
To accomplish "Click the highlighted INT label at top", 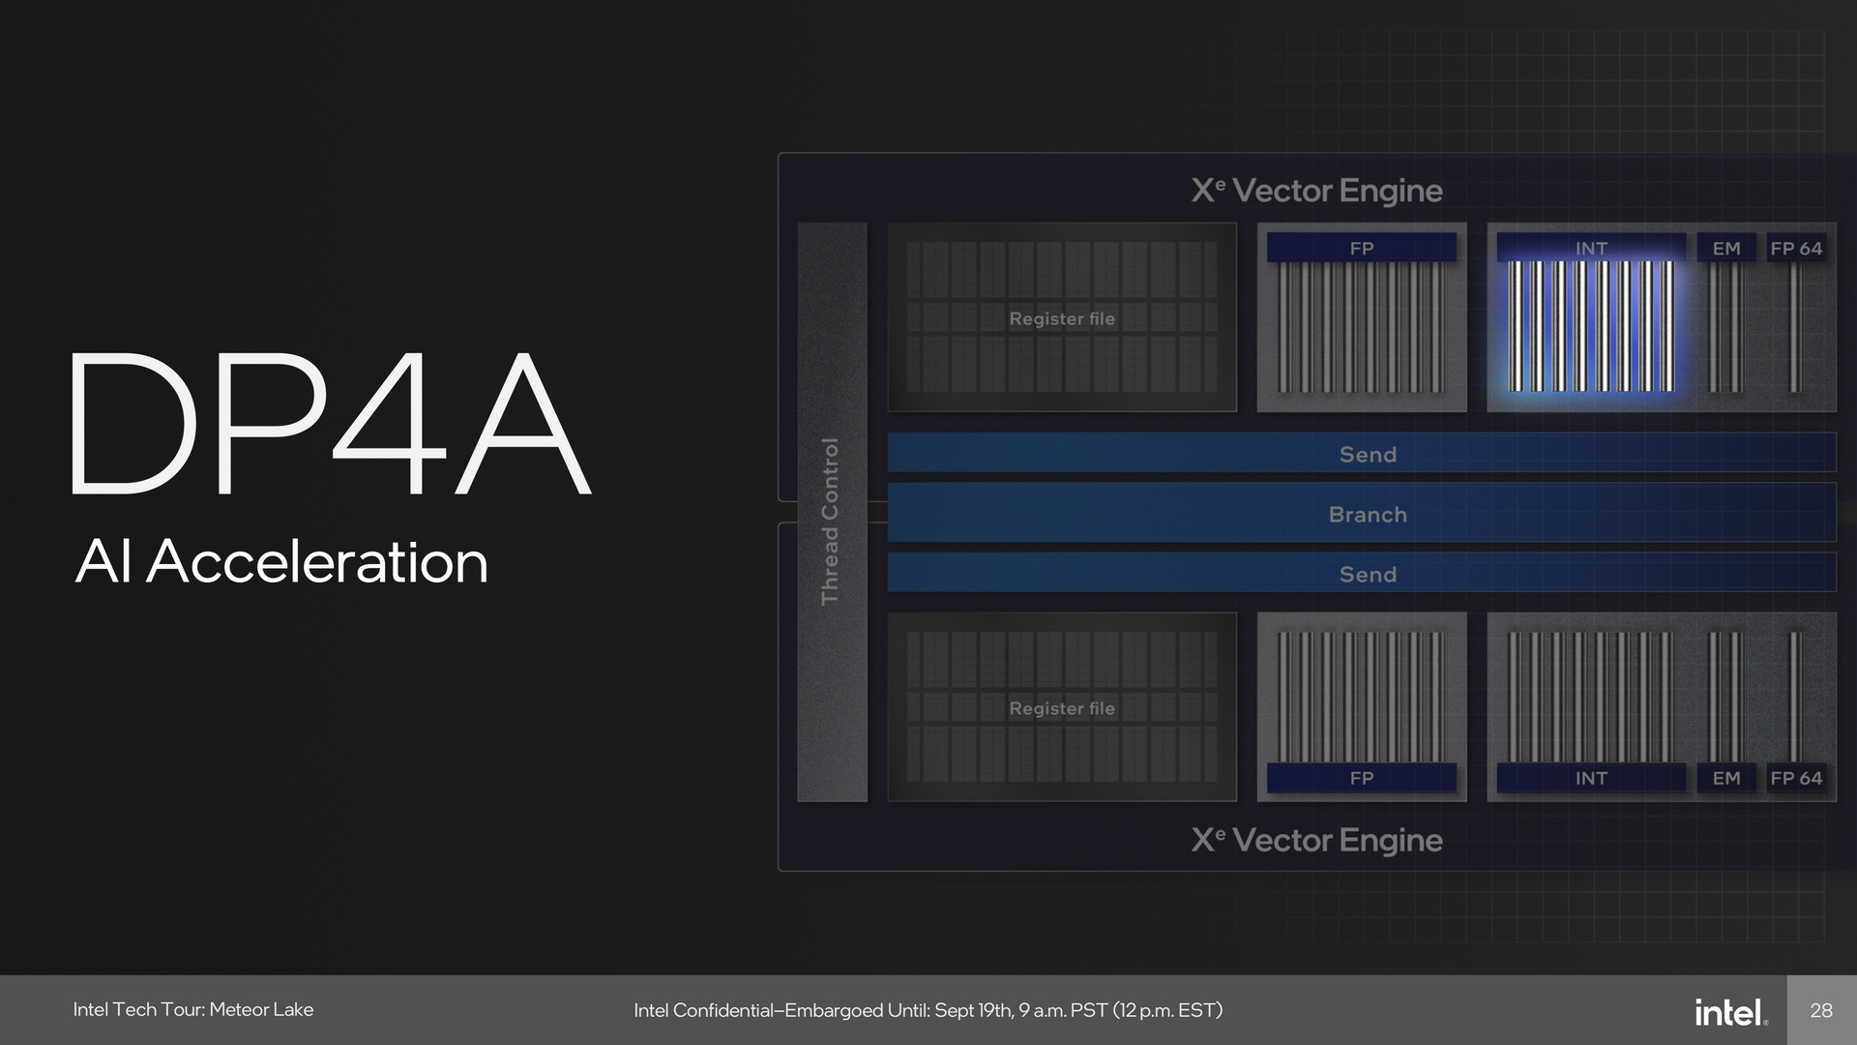I will pyautogui.click(x=1591, y=248).
